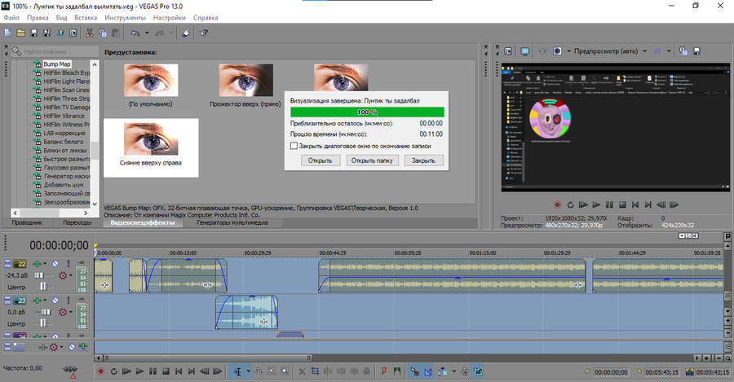Click the Record button in preview transport
734x382 pixels.
coord(557,204)
